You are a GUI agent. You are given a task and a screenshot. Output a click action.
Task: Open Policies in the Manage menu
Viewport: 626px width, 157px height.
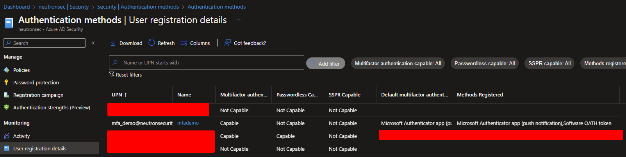pos(21,70)
